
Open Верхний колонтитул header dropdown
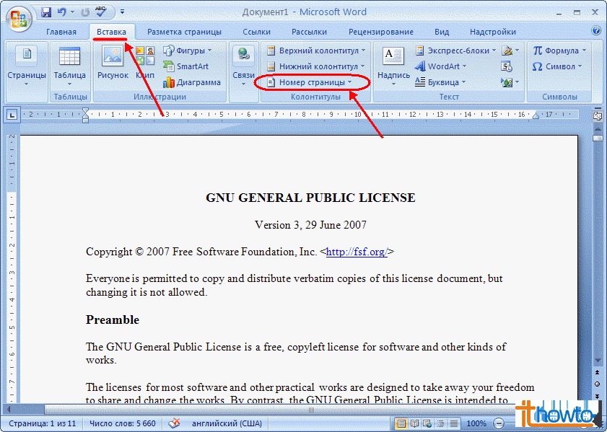point(316,50)
